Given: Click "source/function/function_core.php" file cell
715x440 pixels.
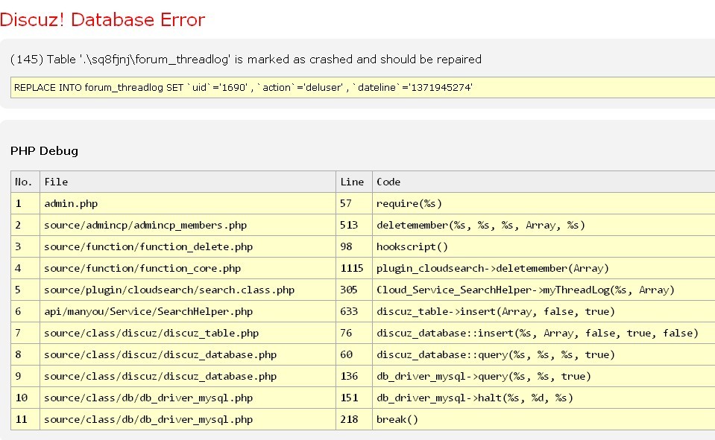Looking at the screenshot, I should (x=188, y=268).
